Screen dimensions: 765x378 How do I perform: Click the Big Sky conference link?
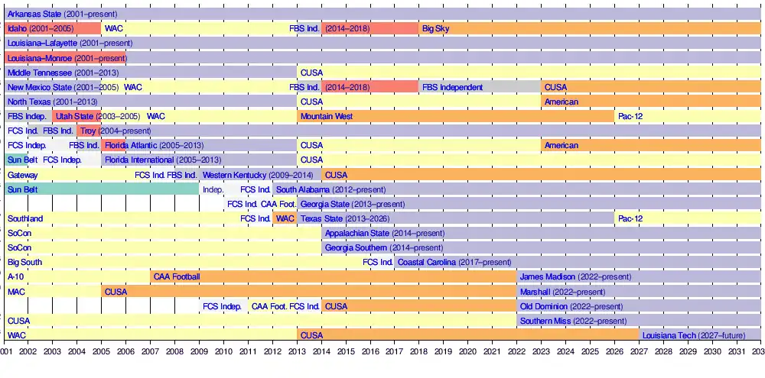[437, 28]
